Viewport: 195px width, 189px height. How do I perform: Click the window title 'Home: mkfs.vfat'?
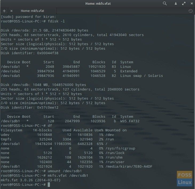(x=98, y=4)
